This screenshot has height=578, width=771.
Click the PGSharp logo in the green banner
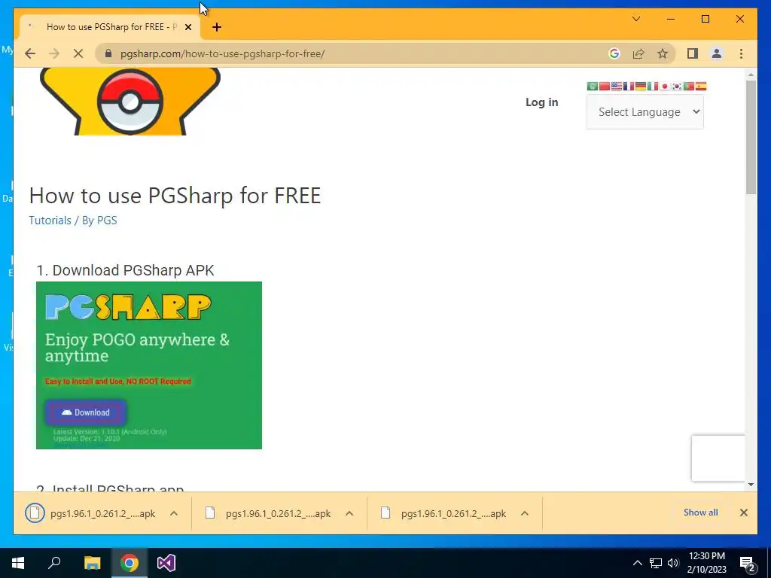click(128, 307)
